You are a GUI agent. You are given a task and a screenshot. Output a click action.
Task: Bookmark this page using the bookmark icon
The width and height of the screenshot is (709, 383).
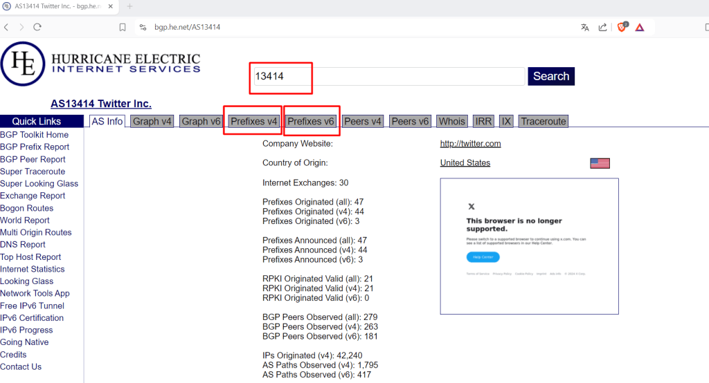click(x=123, y=27)
